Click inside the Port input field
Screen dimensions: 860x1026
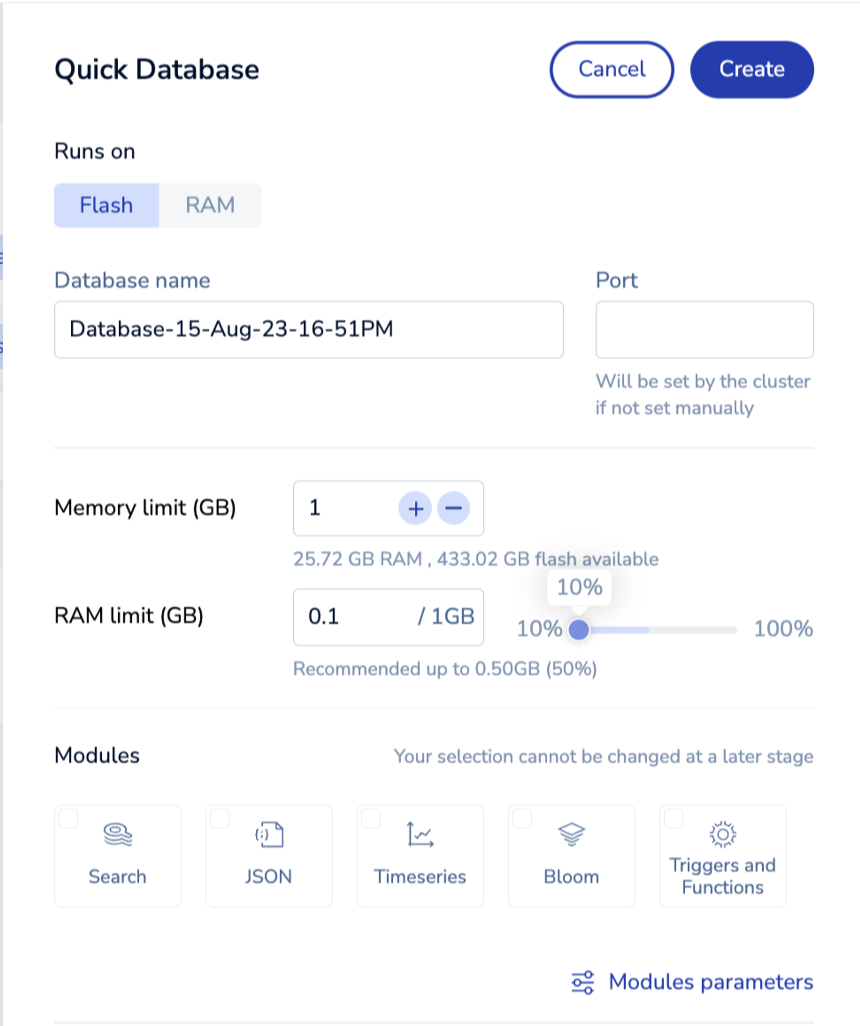704,330
